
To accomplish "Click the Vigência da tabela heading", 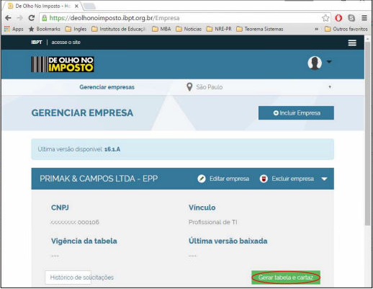I will click(x=84, y=241).
